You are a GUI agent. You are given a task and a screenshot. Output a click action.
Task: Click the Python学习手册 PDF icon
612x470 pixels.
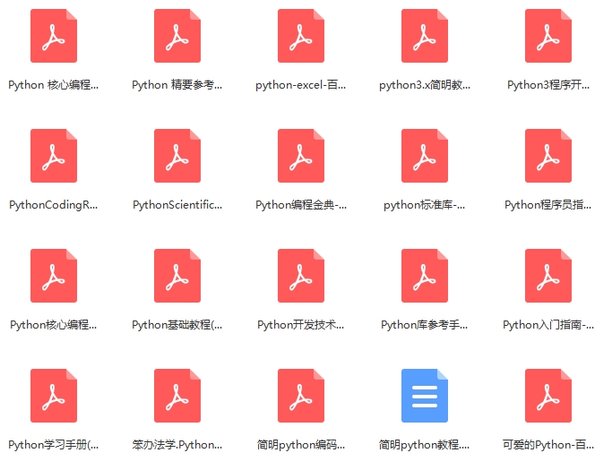[x=54, y=396]
